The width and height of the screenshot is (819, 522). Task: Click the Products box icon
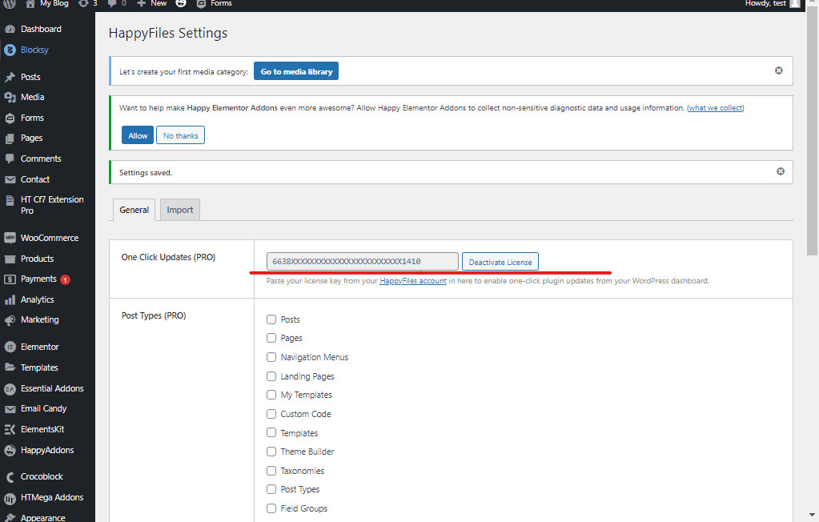coord(10,259)
